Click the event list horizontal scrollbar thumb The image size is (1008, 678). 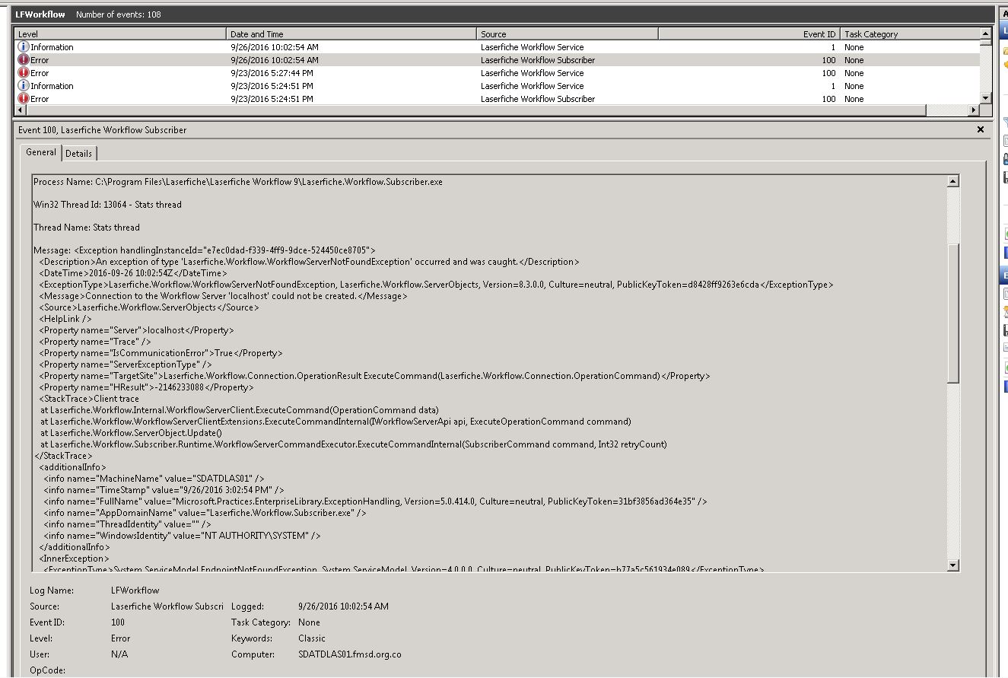pyautogui.click(x=475, y=110)
